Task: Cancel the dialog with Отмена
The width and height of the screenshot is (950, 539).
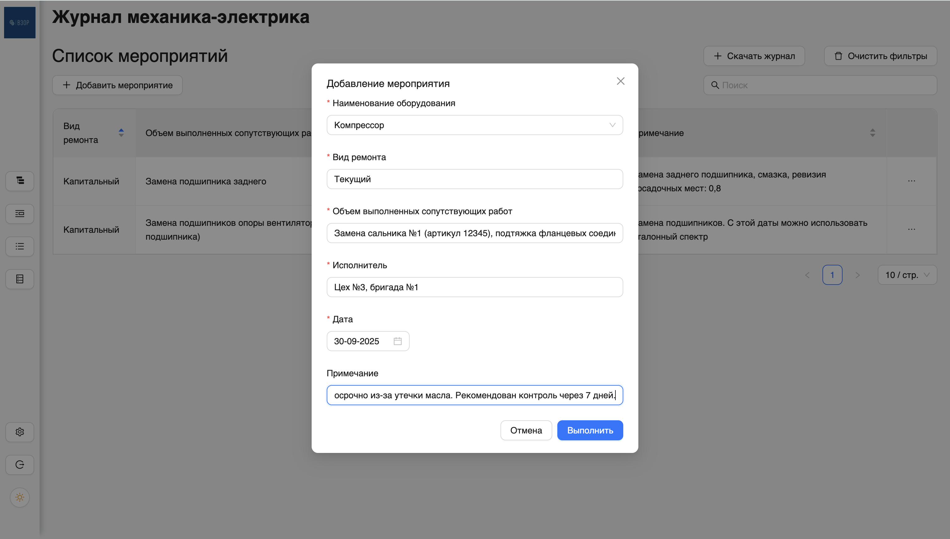Action: 526,430
